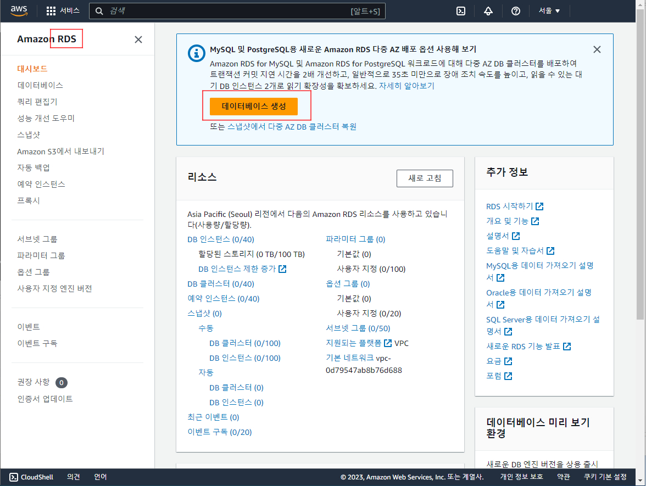Open 이벤트 구독 (0/20) resource link
Screen dimensions: 646x486
(220, 432)
